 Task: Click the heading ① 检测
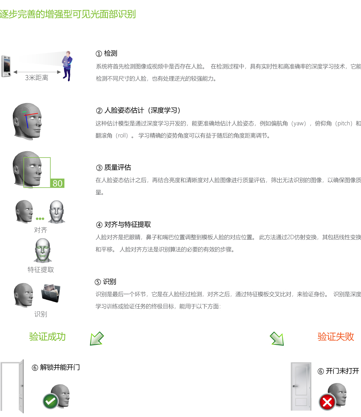click(x=106, y=53)
